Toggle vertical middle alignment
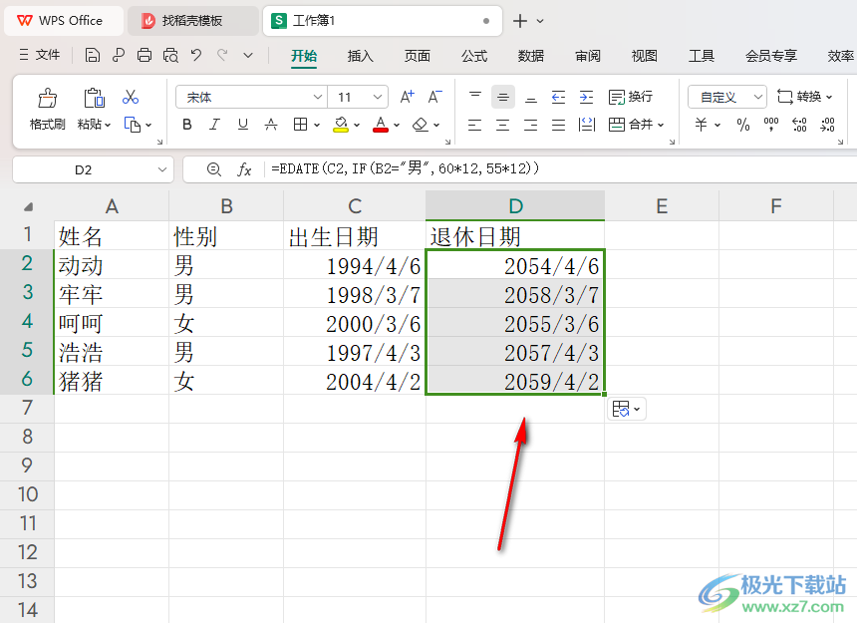This screenshot has width=857, height=623. click(503, 98)
